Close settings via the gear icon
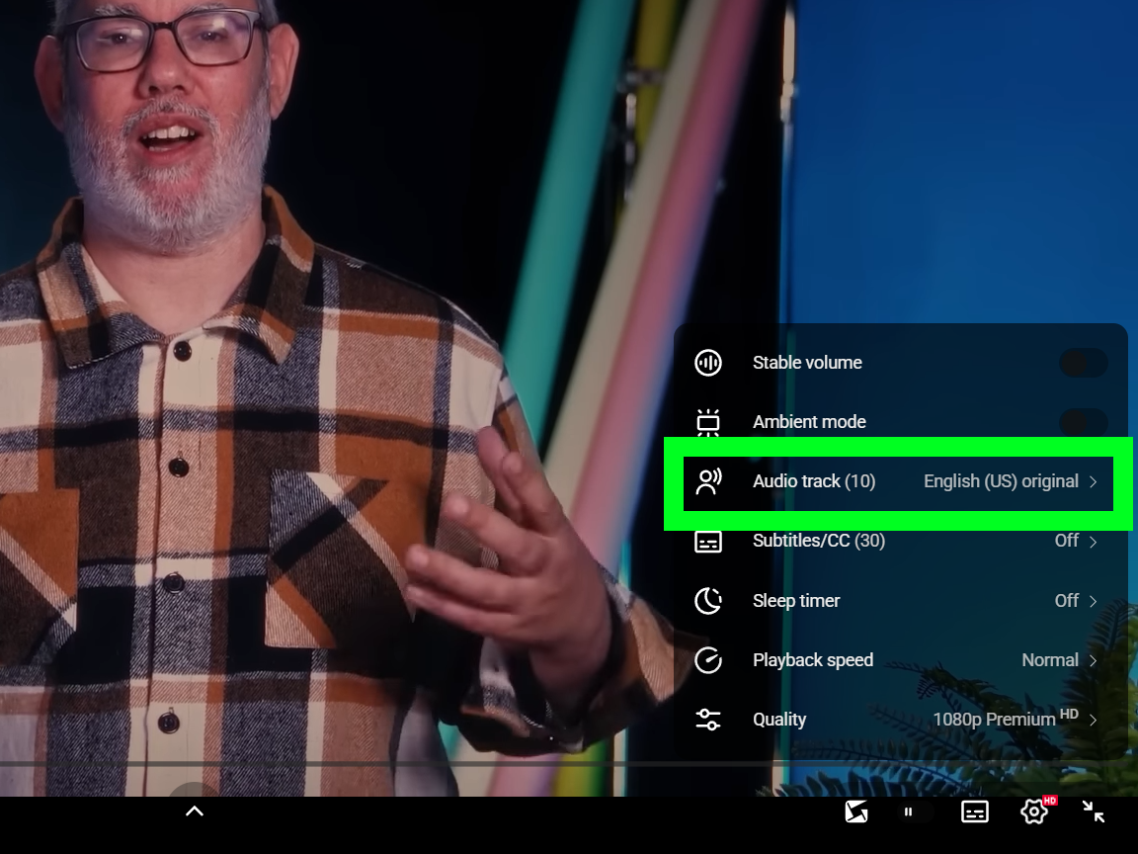This screenshot has width=1138, height=854. point(1034,811)
